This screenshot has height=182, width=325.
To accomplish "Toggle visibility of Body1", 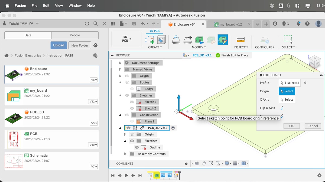I will 132,89.
